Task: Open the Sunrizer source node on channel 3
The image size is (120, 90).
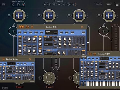Action: pyautogui.click(x=79, y=16)
